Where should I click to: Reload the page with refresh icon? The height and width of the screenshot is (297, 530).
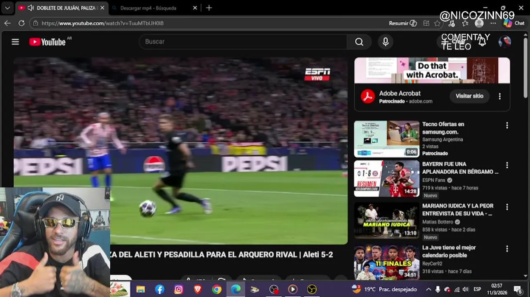point(21,23)
